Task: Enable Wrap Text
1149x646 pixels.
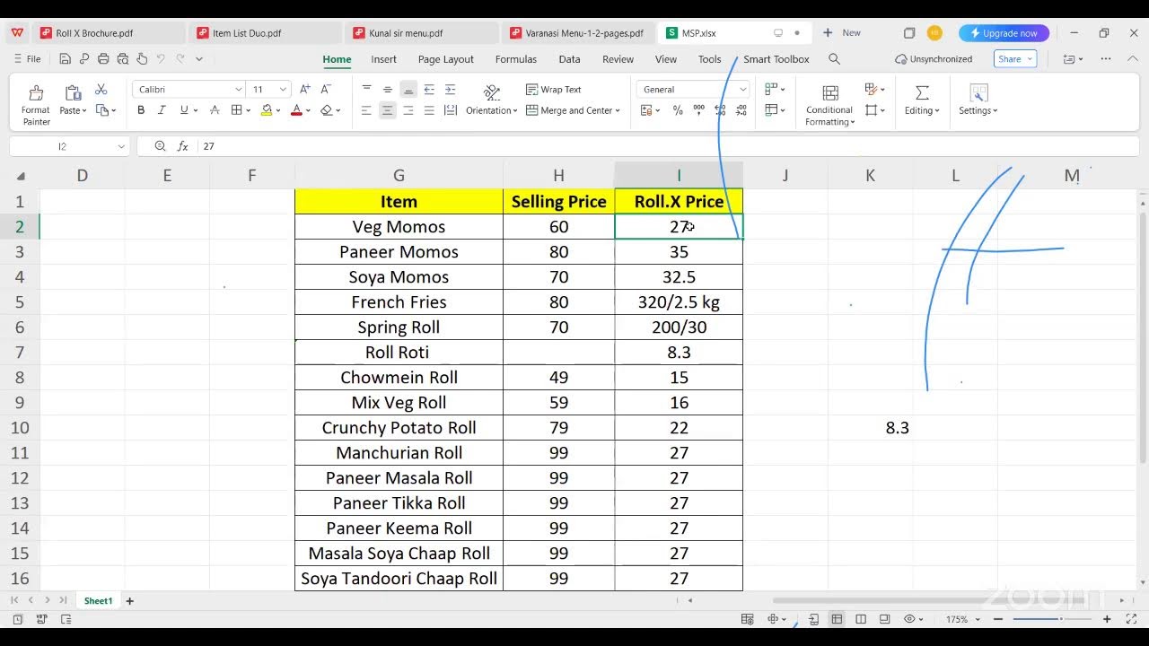Action: click(553, 90)
